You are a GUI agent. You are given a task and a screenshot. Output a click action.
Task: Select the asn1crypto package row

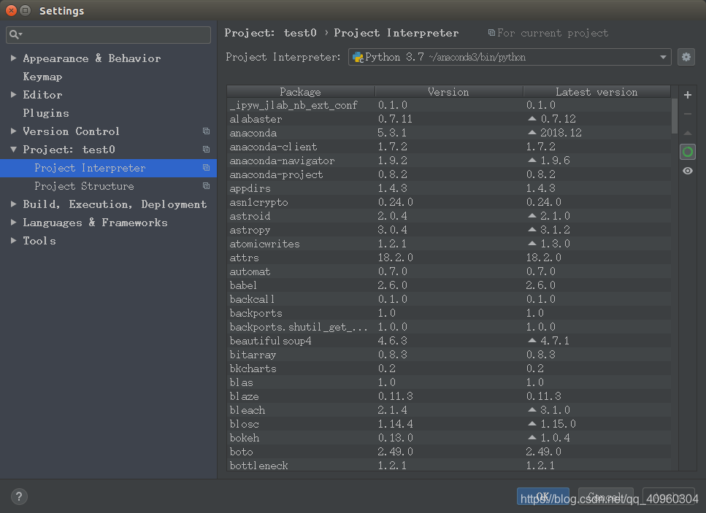click(x=449, y=202)
